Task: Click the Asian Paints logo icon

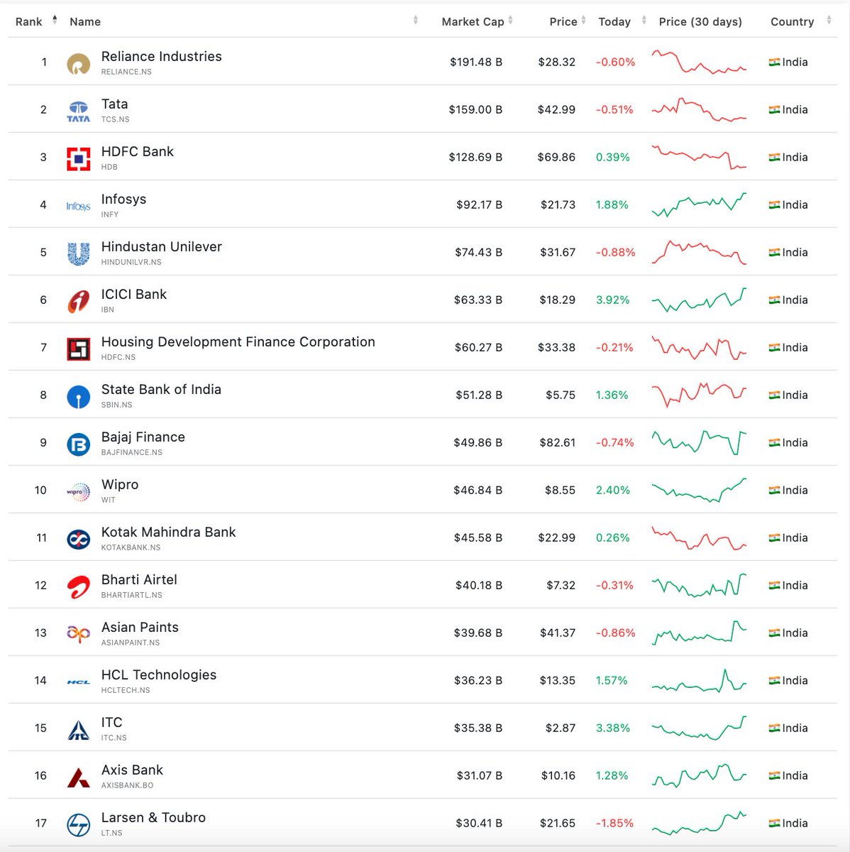Action: coord(78,635)
